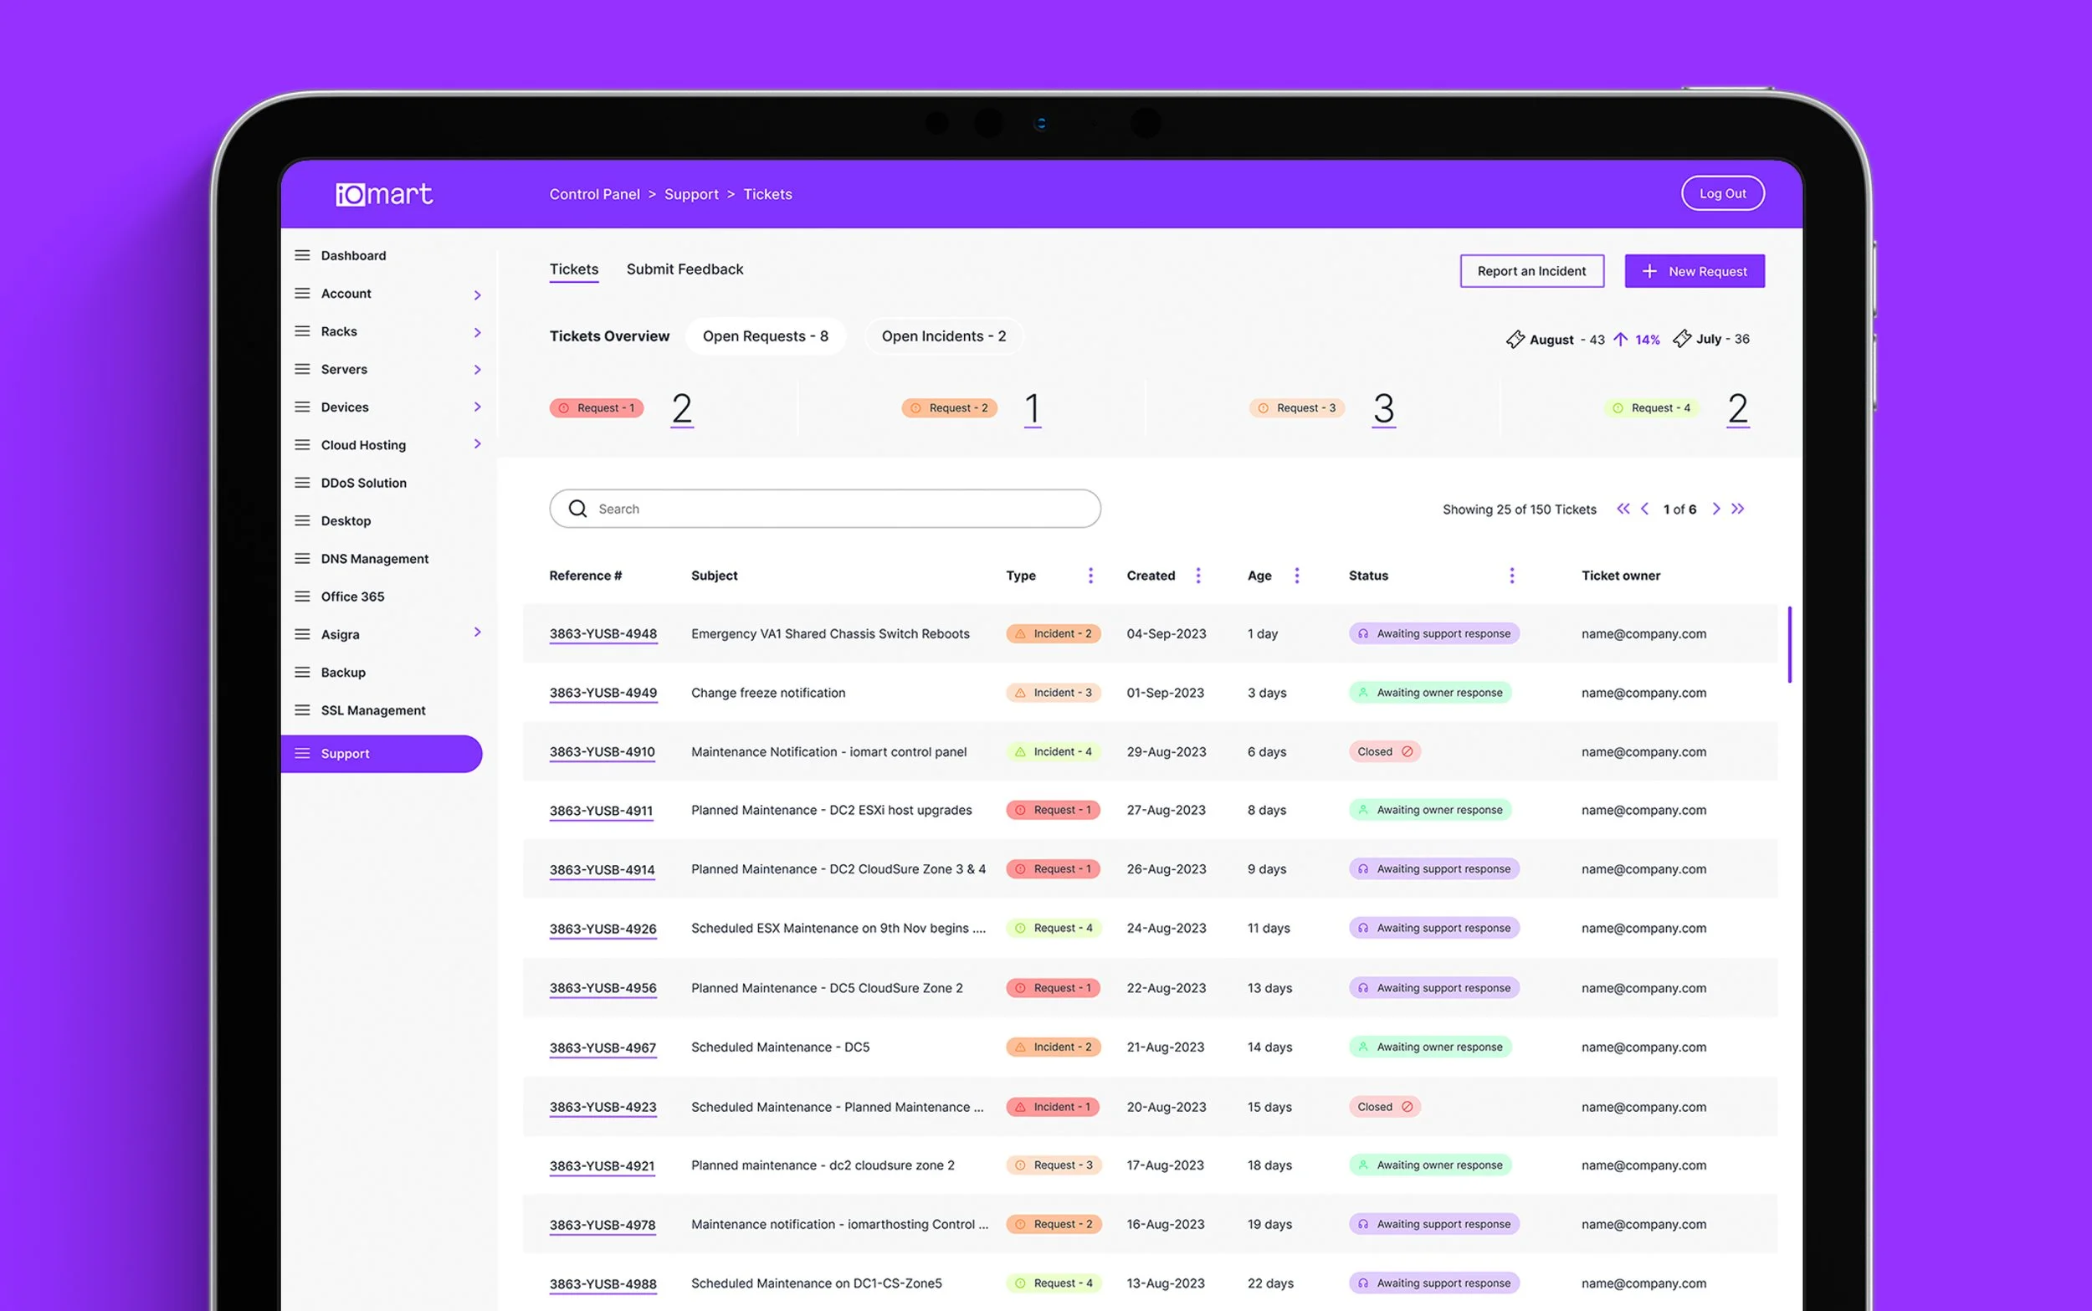Click the warning icon in Incident - 2 badge for 4948
This screenshot has height=1311, width=2092.
1020,634
